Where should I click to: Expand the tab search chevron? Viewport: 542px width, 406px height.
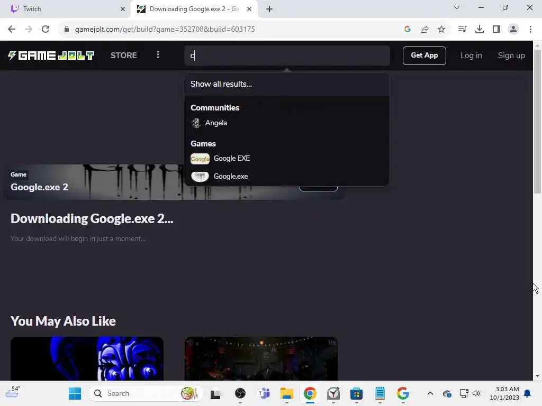coord(457,7)
